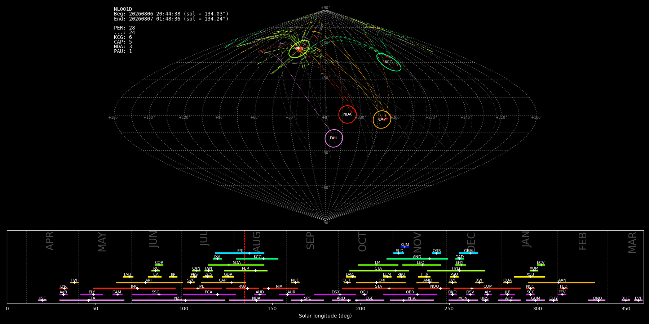Click the PER: 28 count in legend
The width and height of the screenshot is (649, 324).
(x=124, y=28)
